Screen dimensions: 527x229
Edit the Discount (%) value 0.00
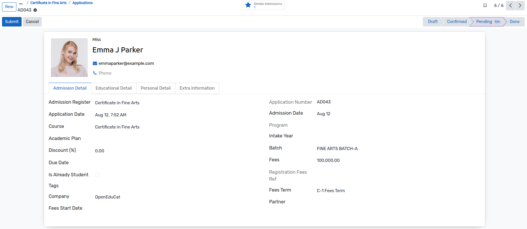tap(100, 151)
